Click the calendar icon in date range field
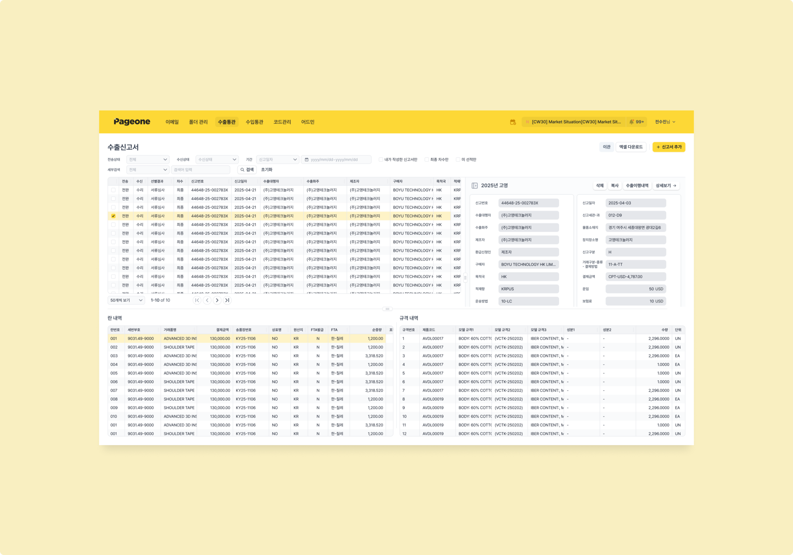 pyautogui.click(x=306, y=159)
